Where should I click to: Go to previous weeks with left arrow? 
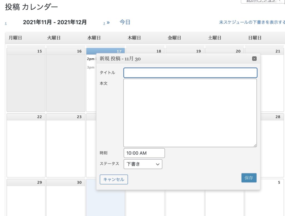6,23
